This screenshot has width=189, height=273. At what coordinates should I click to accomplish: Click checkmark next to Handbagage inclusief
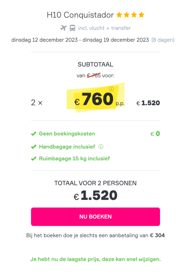pos(34,147)
